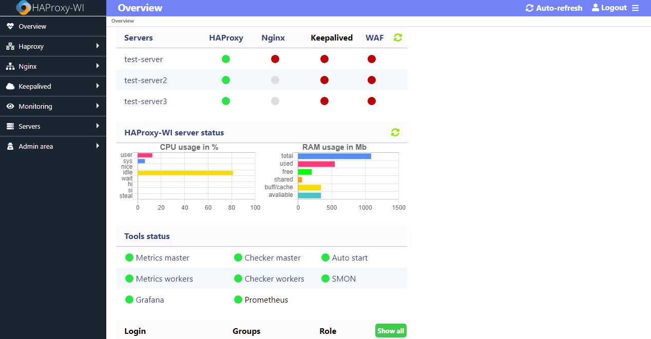The width and height of the screenshot is (651, 339).
Task: Click the Prometheus green status dot
Action: 238,300
